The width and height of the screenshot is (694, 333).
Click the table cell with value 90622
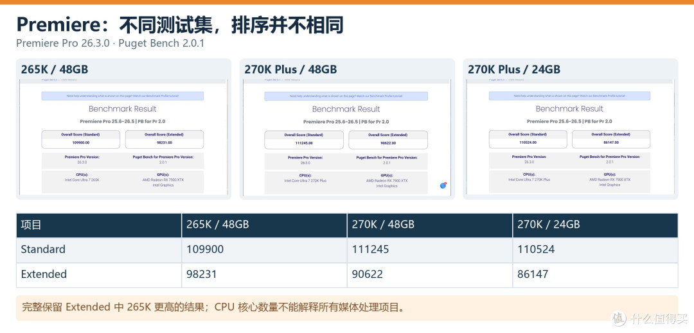(x=430, y=275)
